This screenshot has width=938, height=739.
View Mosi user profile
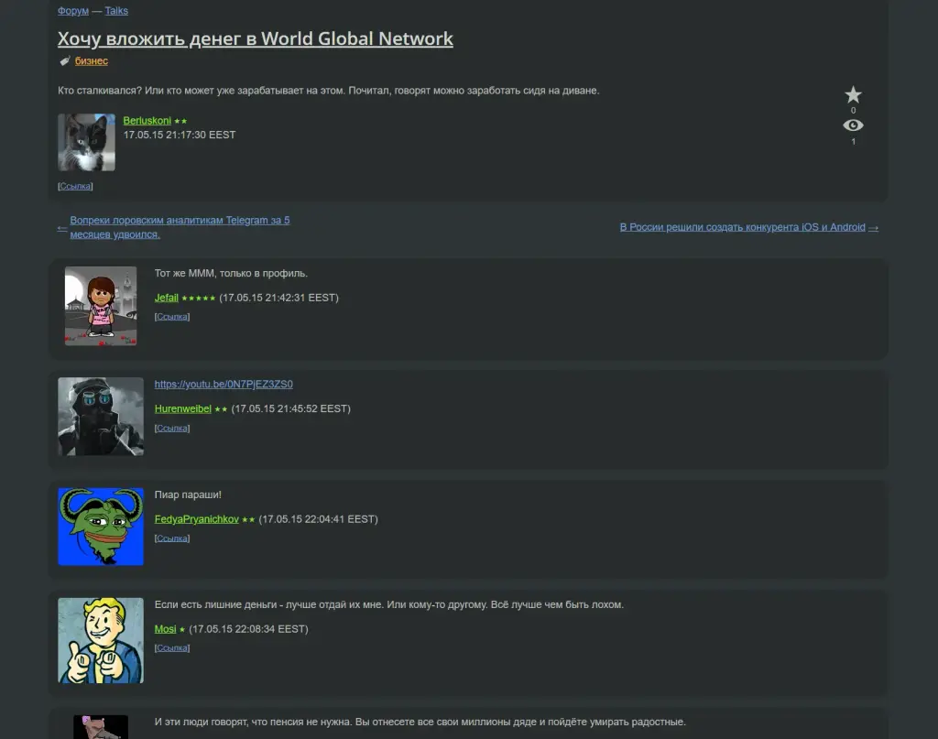(x=165, y=629)
